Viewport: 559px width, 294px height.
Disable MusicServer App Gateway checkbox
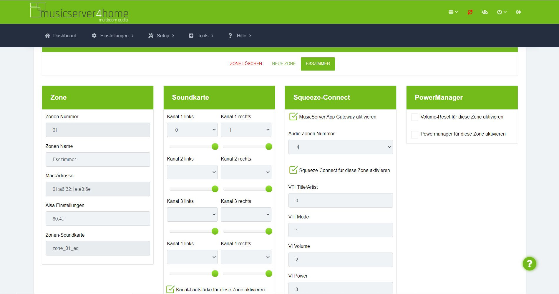coord(293,117)
